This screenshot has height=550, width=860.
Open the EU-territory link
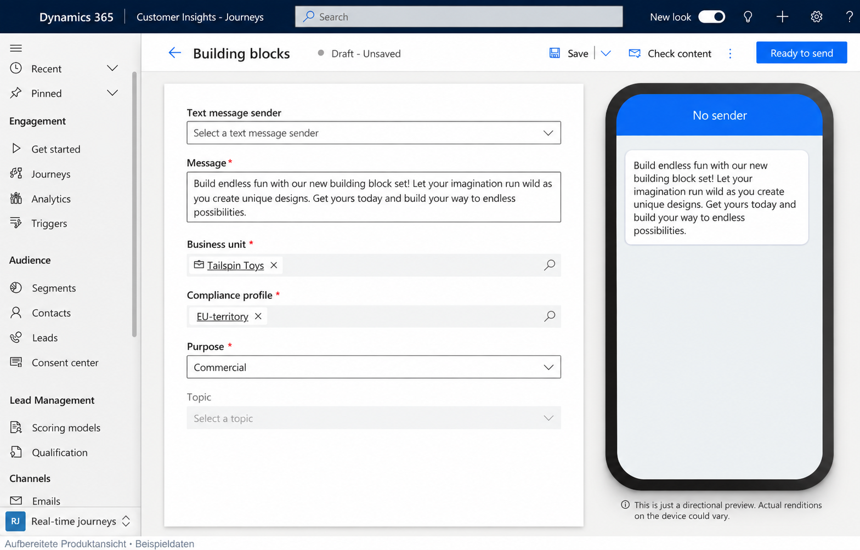tap(222, 316)
